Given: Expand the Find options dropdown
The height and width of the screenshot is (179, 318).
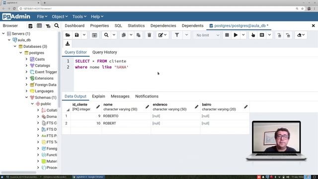Looking at the screenshot, I should pos(114,35).
